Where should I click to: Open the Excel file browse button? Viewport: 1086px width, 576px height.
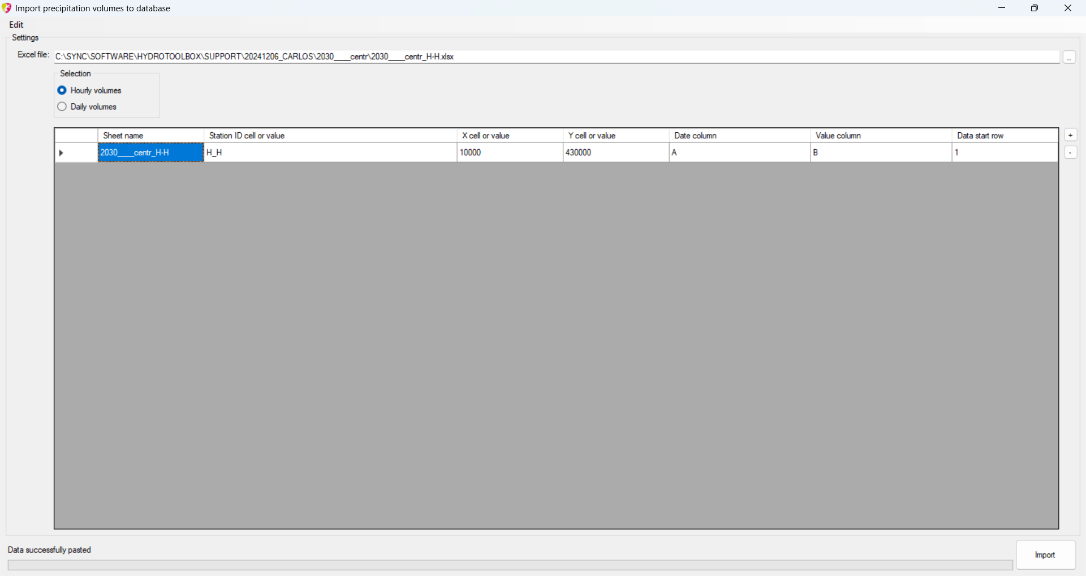(x=1069, y=58)
